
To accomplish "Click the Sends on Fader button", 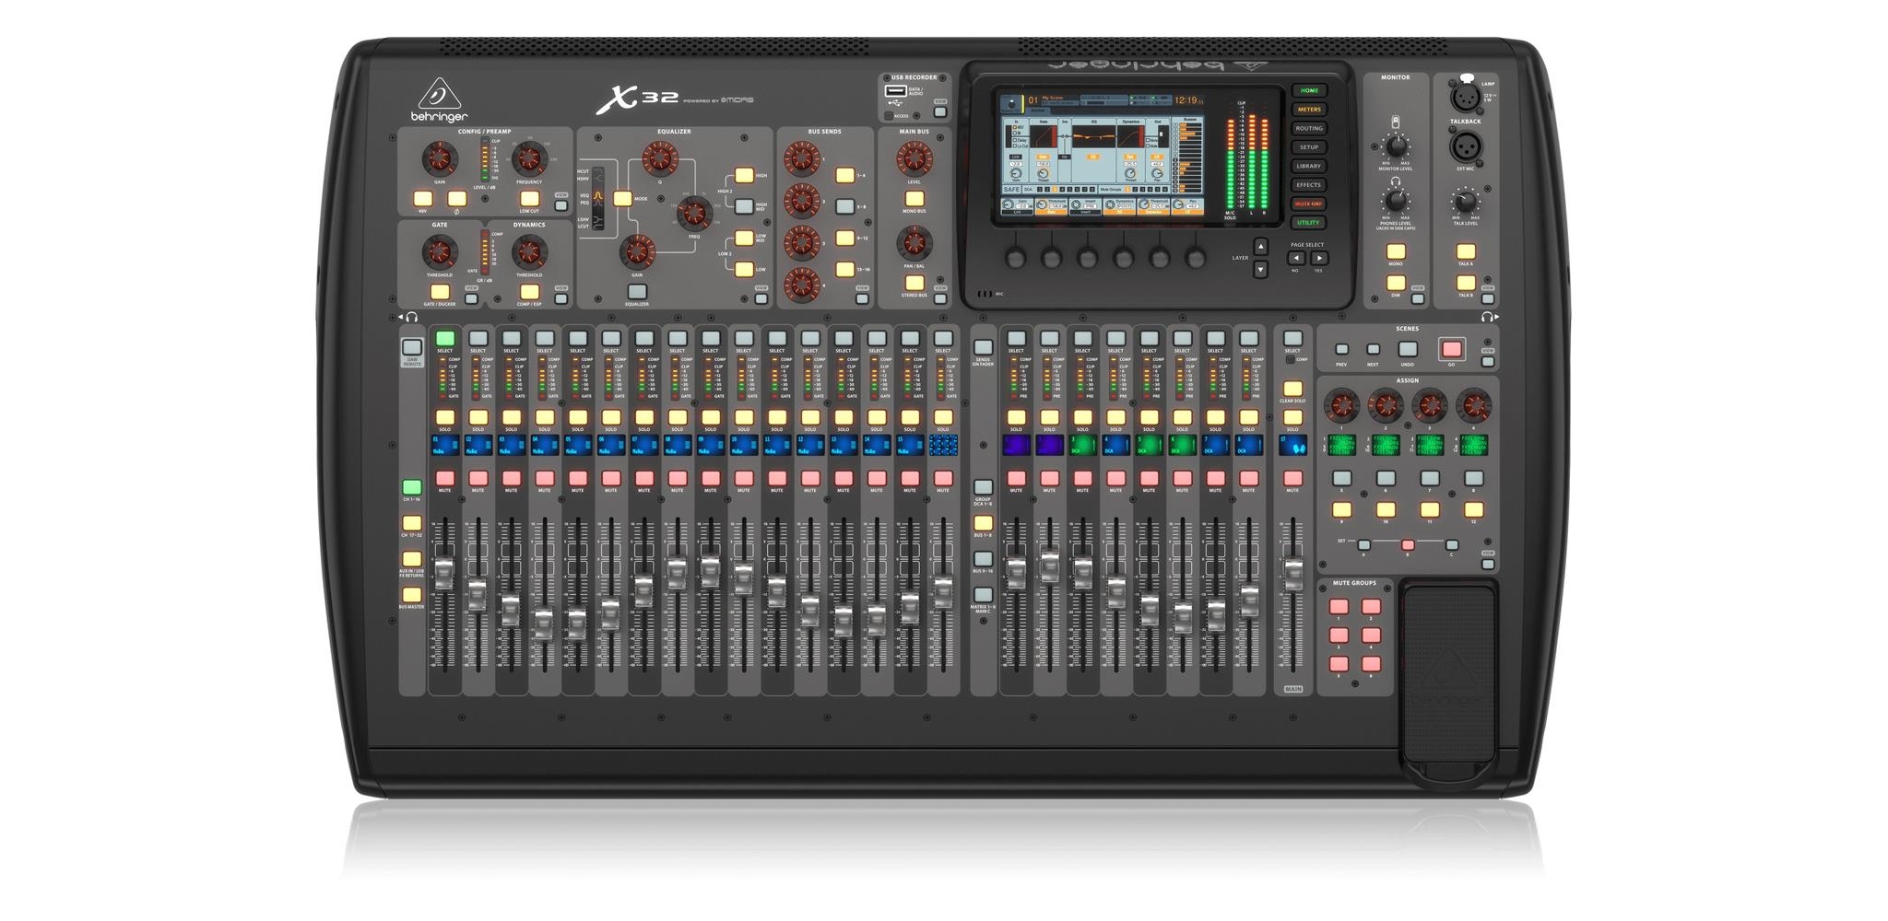I will click(x=983, y=348).
